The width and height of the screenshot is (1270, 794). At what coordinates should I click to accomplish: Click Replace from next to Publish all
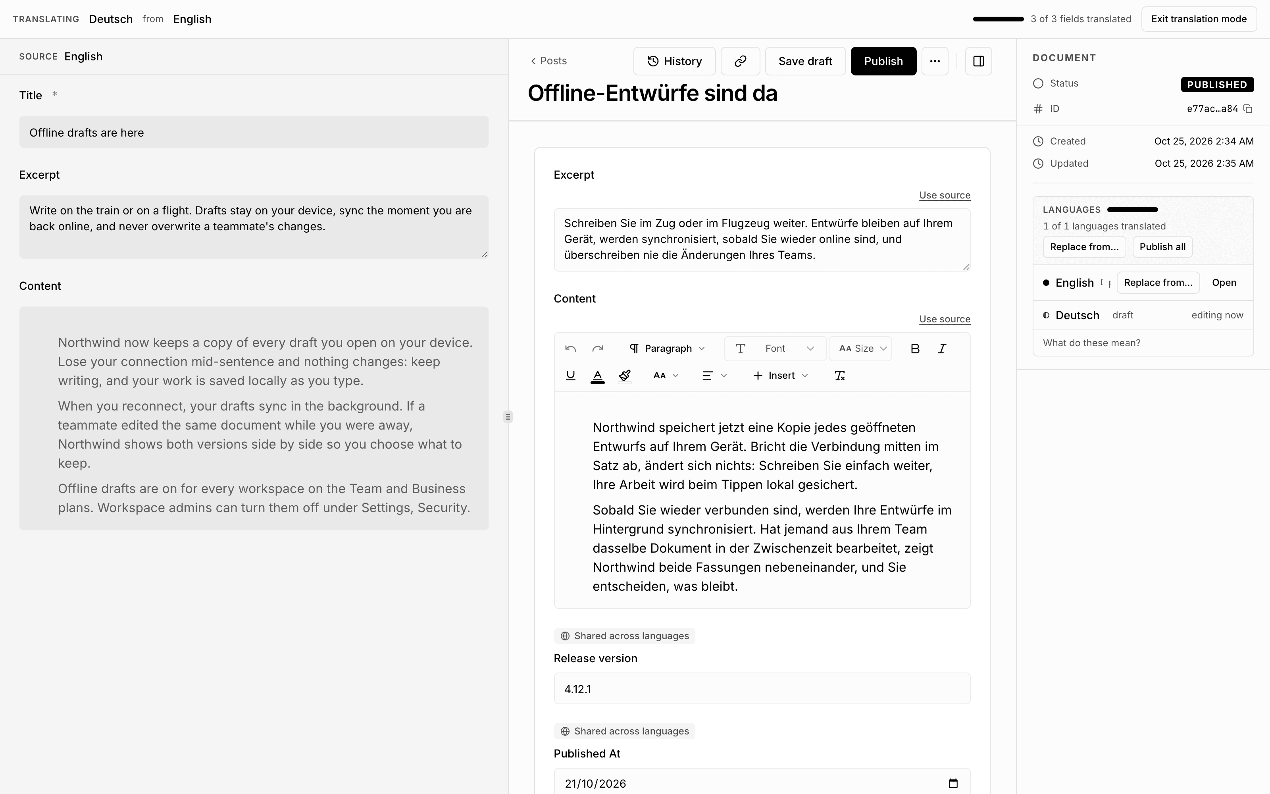point(1084,247)
